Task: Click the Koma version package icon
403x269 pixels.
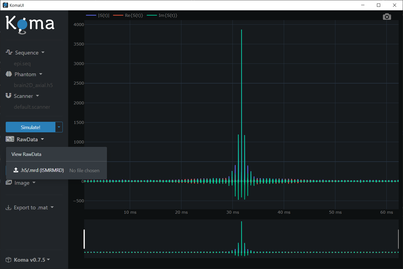Action: point(8,260)
